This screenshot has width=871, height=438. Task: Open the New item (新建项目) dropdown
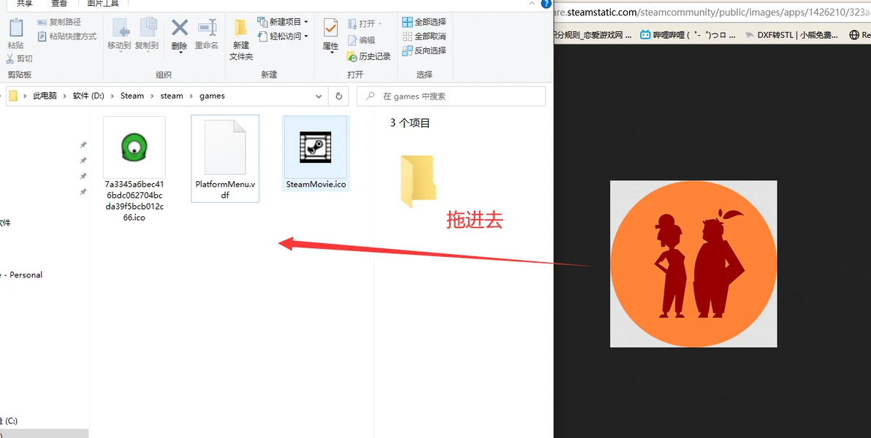click(283, 22)
